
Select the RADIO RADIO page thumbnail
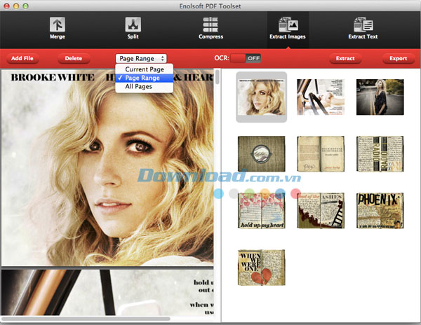click(x=380, y=154)
